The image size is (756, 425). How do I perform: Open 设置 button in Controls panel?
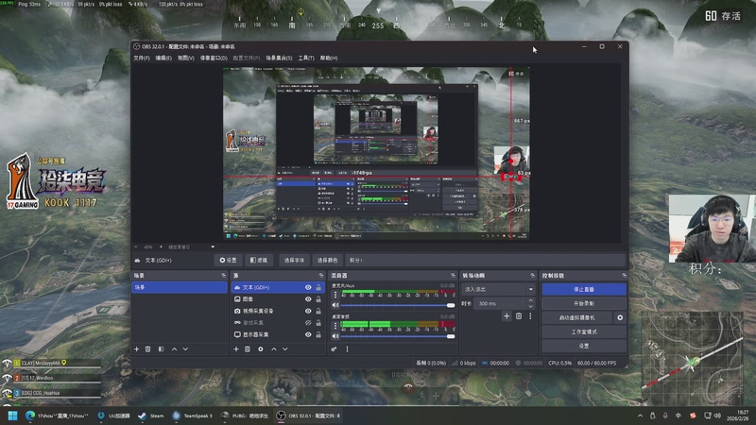(x=584, y=346)
